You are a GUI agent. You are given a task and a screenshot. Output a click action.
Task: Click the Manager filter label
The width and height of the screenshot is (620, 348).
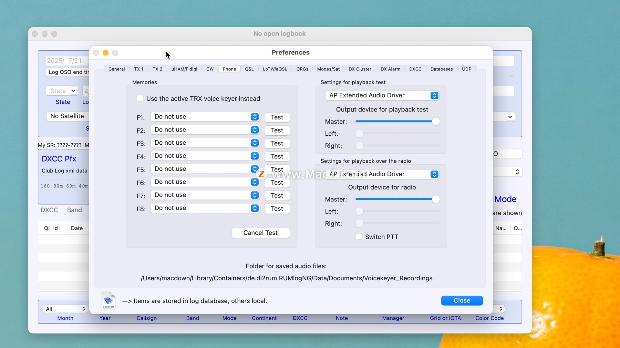393,318
